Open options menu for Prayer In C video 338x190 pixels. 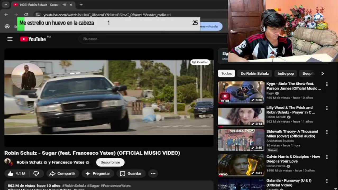click(327, 108)
